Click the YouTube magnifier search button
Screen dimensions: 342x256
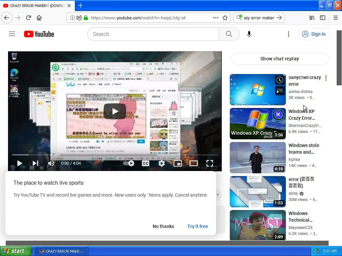coord(229,34)
